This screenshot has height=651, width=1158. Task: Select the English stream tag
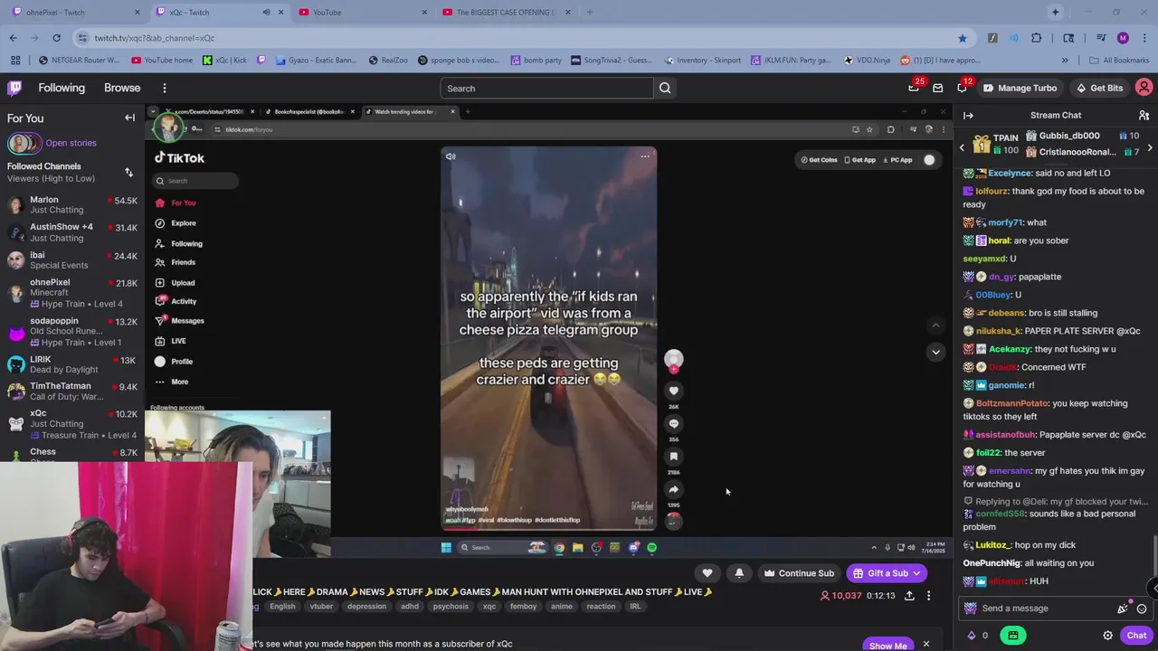282,607
